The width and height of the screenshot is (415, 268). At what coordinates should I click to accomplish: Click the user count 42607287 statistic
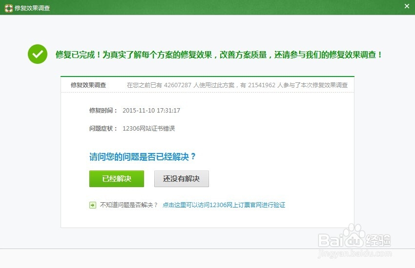pos(178,85)
